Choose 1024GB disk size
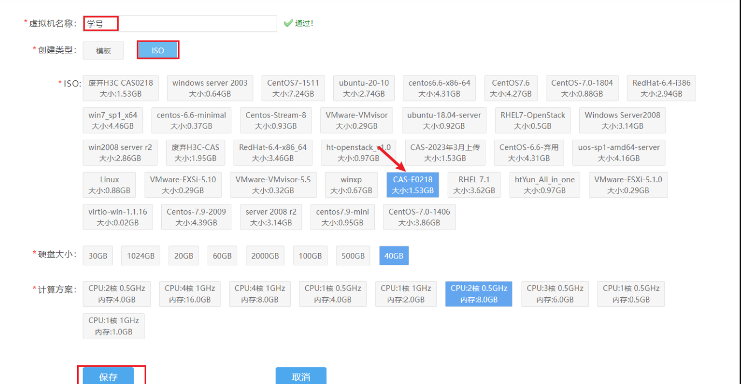Viewport: 741px width, 384px height. [x=140, y=255]
